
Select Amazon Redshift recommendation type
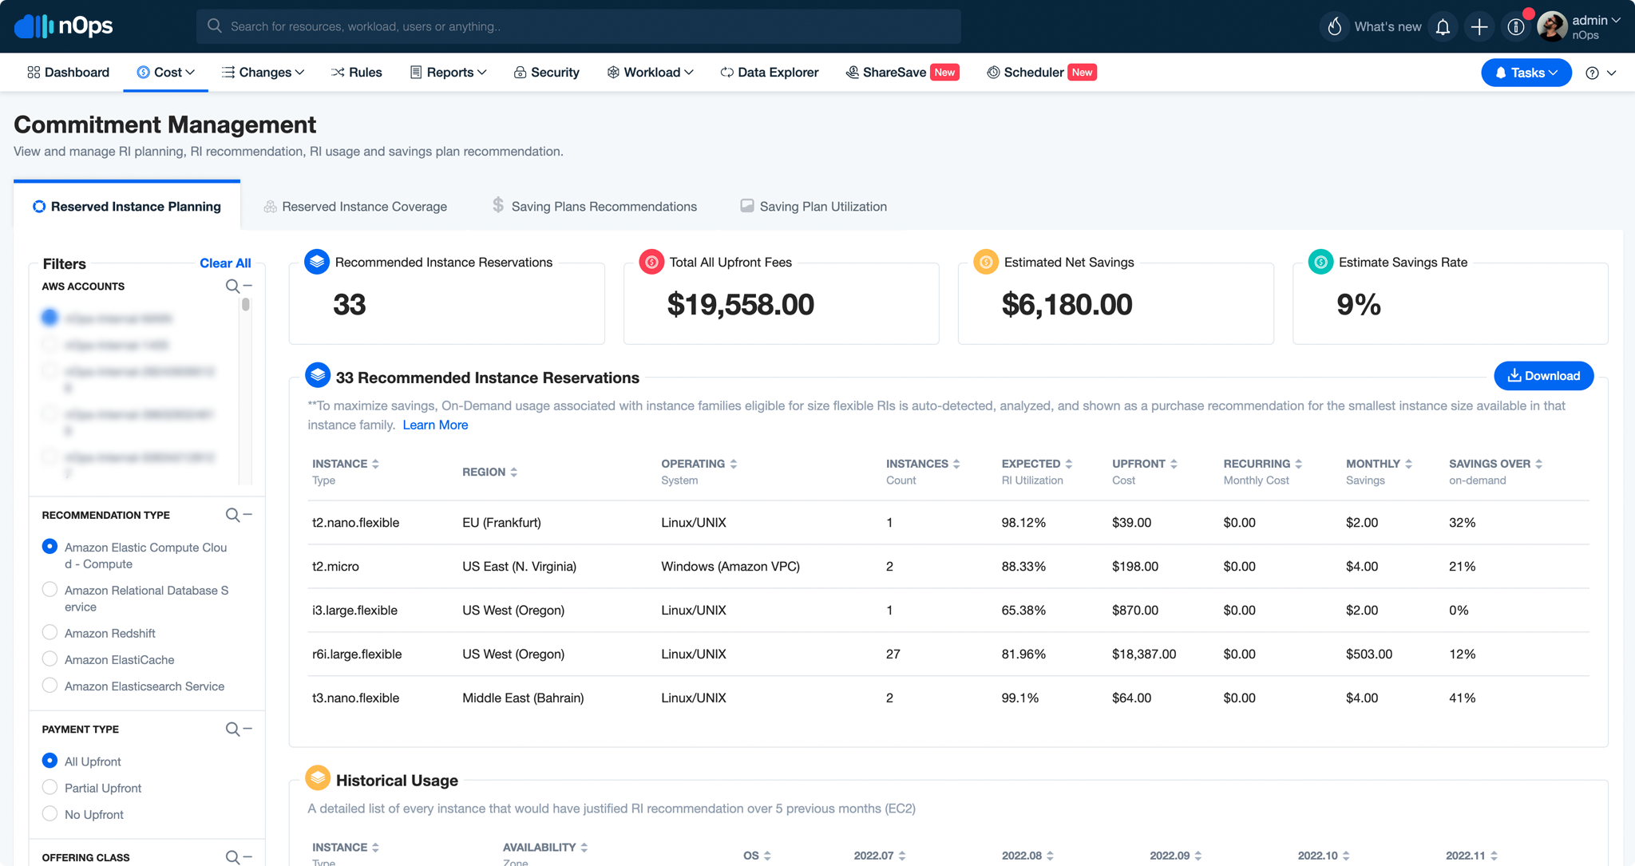(49, 632)
